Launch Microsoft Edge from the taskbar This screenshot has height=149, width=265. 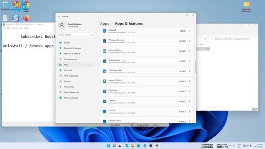pos(139,146)
